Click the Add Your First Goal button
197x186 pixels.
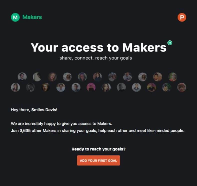pyautogui.click(x=98, y=160)
